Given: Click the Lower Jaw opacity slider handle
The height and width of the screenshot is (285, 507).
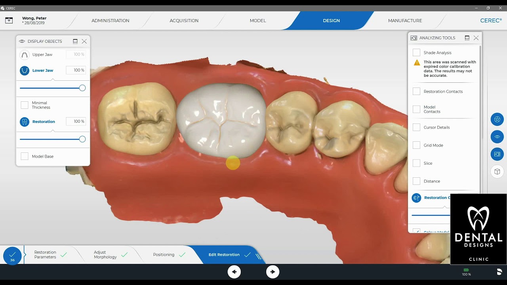Looking at the screenshot, I should click(82, 88).
